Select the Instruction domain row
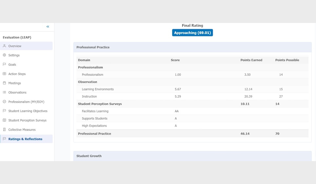Screen dimensions: 316x184 (x=89, y=97)
